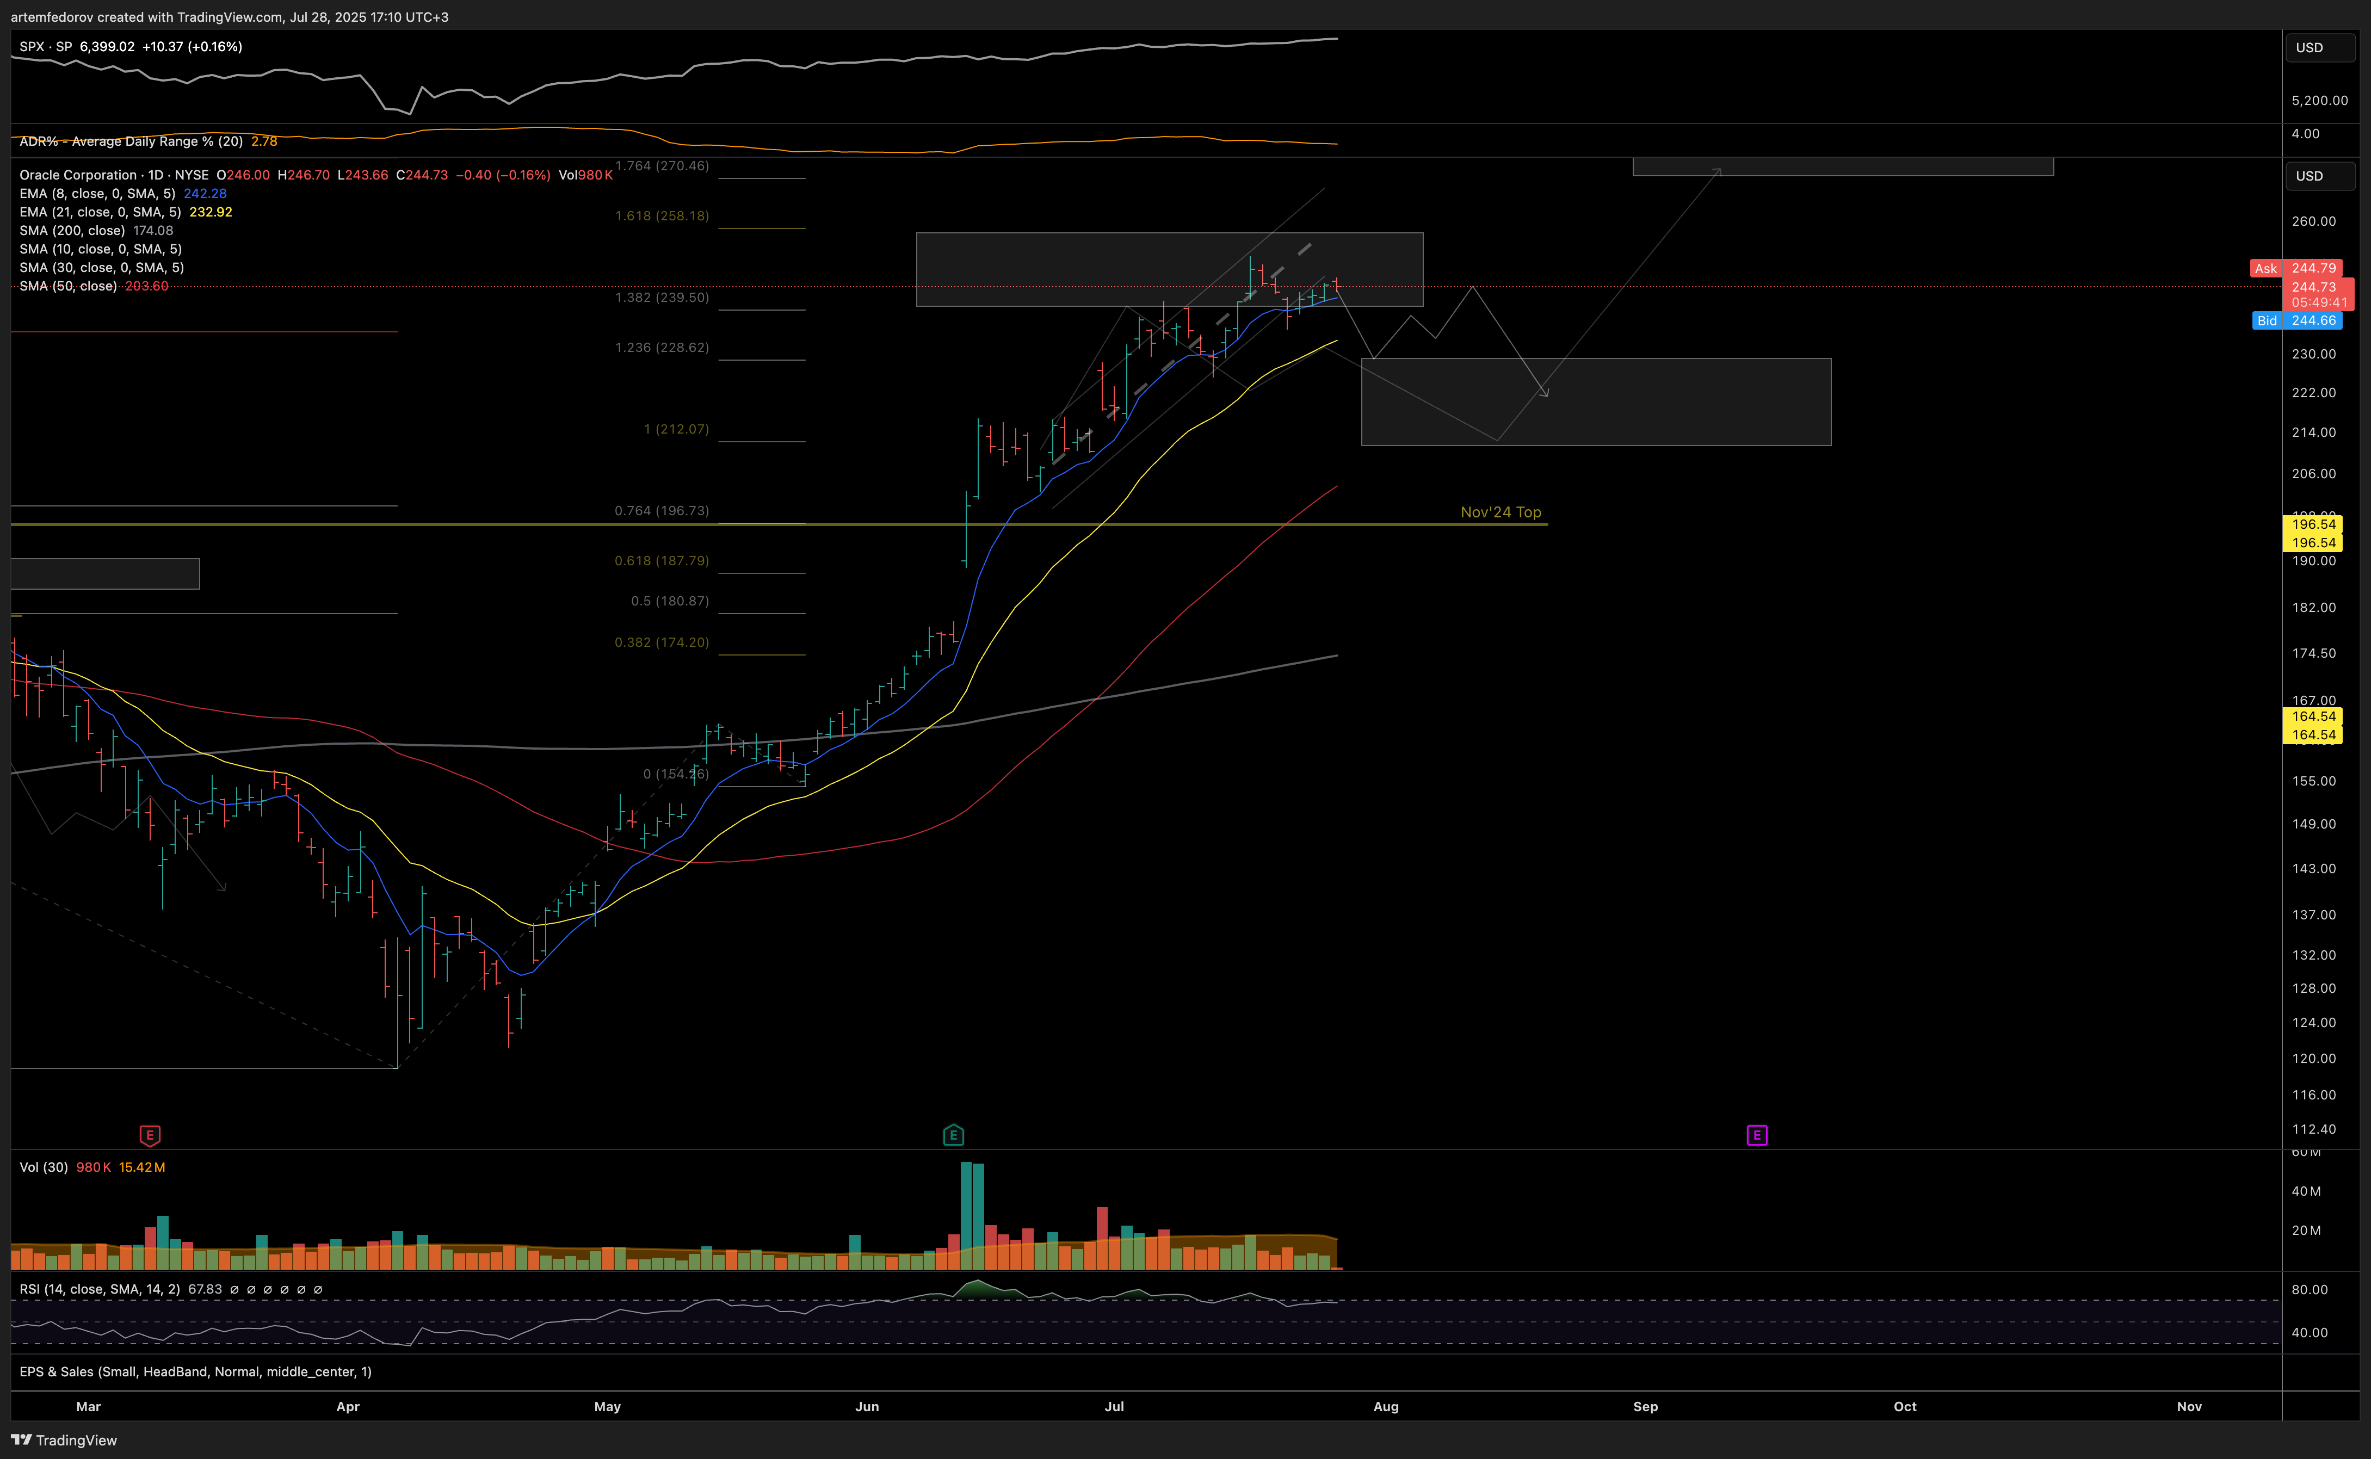Click the green earnings E marker in June
Image resolution: width=2371 pixels, height=1459 pixels.
(x=953, y=1135)
